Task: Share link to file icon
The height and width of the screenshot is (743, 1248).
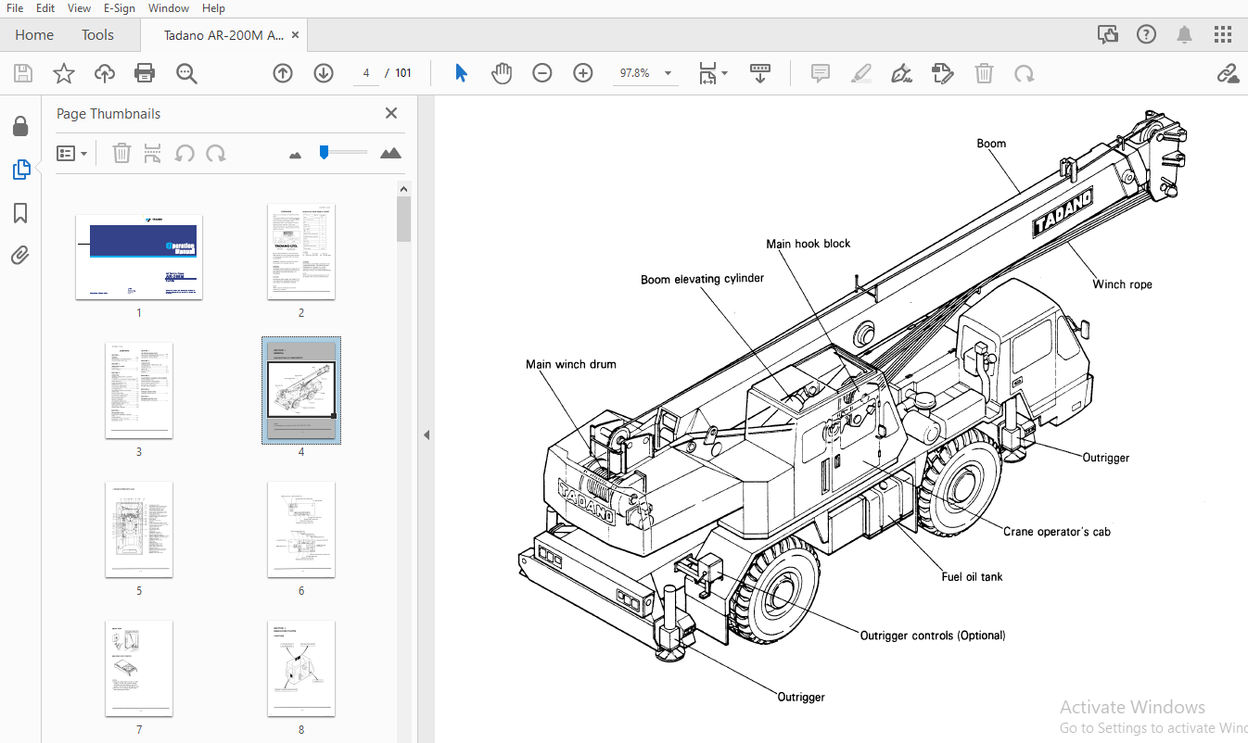Action: (x=1229, y=73)
